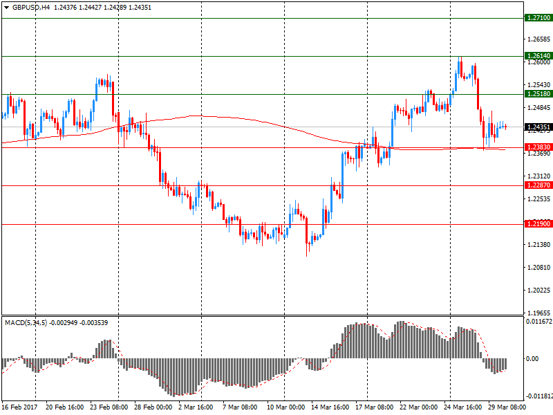The height and width of the screenshot is (415, 553).
Task: Click the 22 Mar 00:00 time label
Action: [419, 407]
